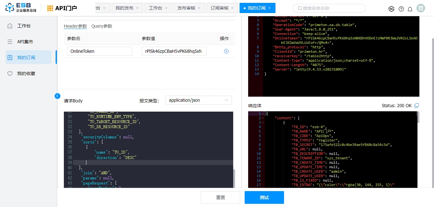Open notifications bell icon
Image resolution: width=434 pixels, height=207 pixels.
tap(410, 9)
